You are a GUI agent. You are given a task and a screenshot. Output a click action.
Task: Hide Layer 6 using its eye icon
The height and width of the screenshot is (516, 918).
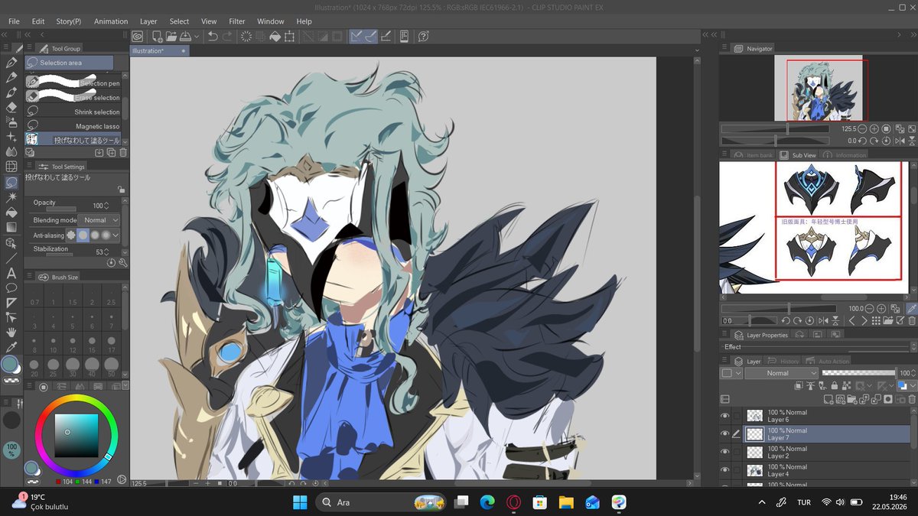(725, 416)
